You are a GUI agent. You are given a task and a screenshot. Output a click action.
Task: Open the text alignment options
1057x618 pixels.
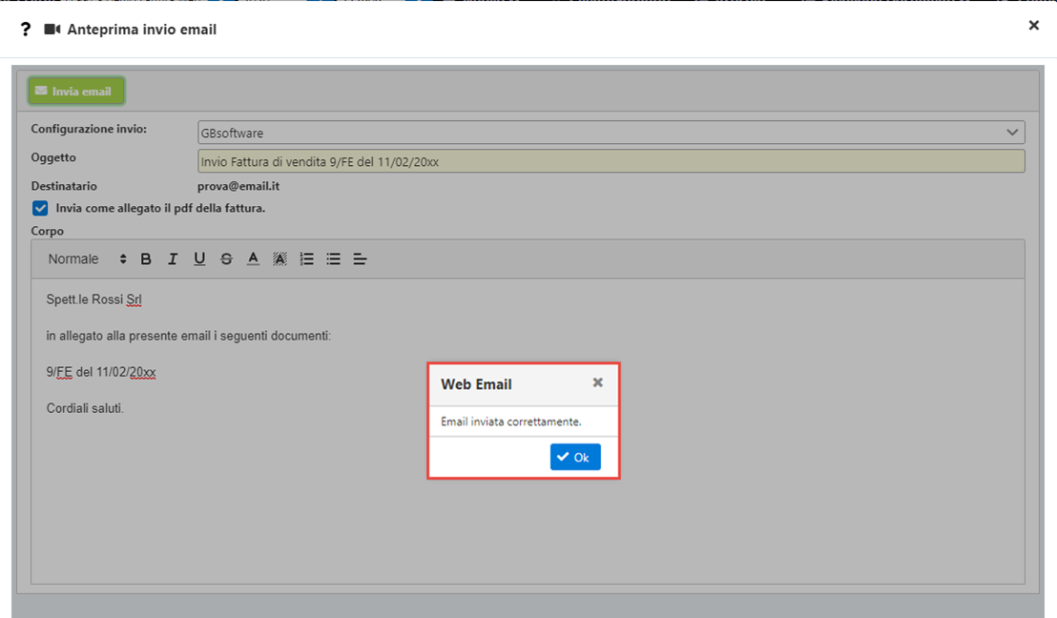coord(360,258)
